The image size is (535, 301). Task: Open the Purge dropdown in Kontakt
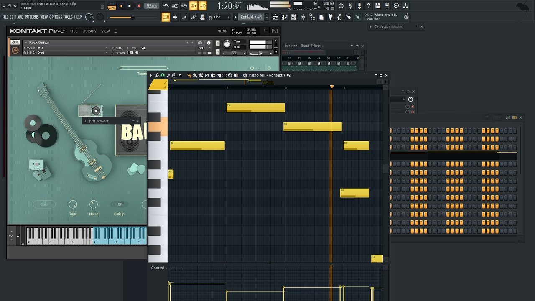tap(204, 48)
